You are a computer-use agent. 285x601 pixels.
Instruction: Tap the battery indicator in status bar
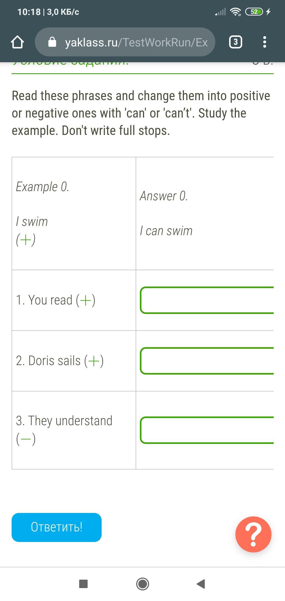pyautogui.click(x=254, y=12)
